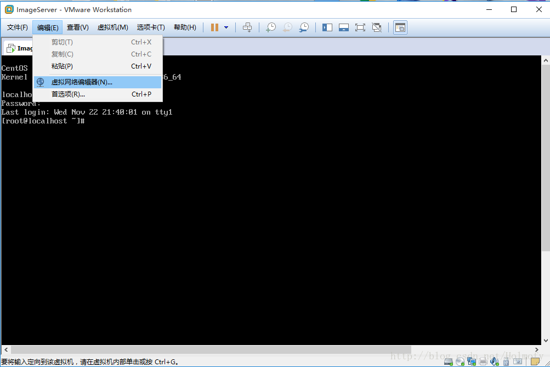550x367 pixels.
Task: Toggle the console view icon
Action: (400, 27)
